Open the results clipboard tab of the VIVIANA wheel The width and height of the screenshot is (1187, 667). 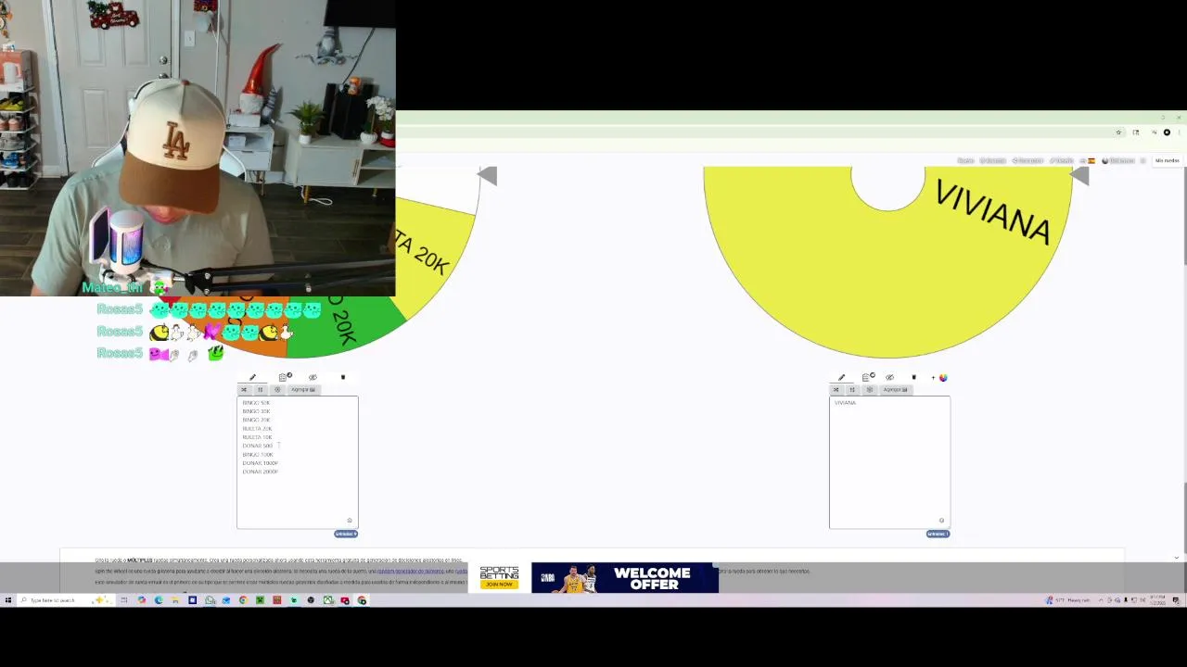click(x=868, y=377)
